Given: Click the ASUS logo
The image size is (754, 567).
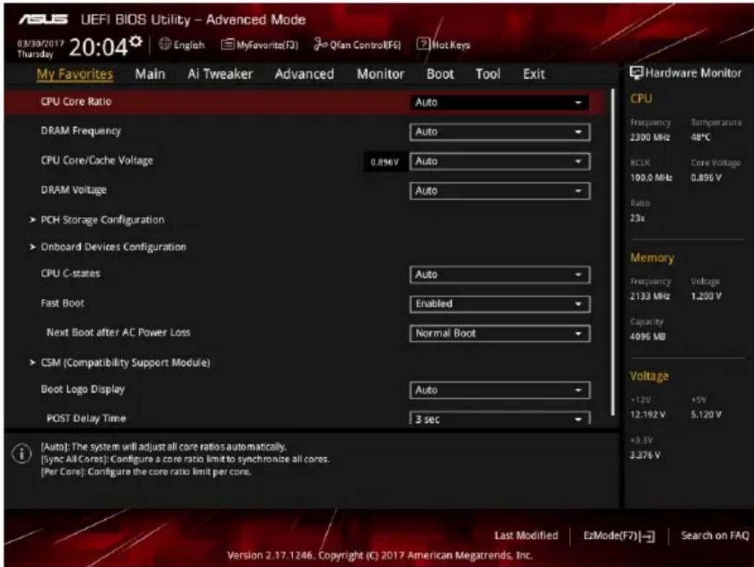Looking at the screenshot, I should coord(43,20).
